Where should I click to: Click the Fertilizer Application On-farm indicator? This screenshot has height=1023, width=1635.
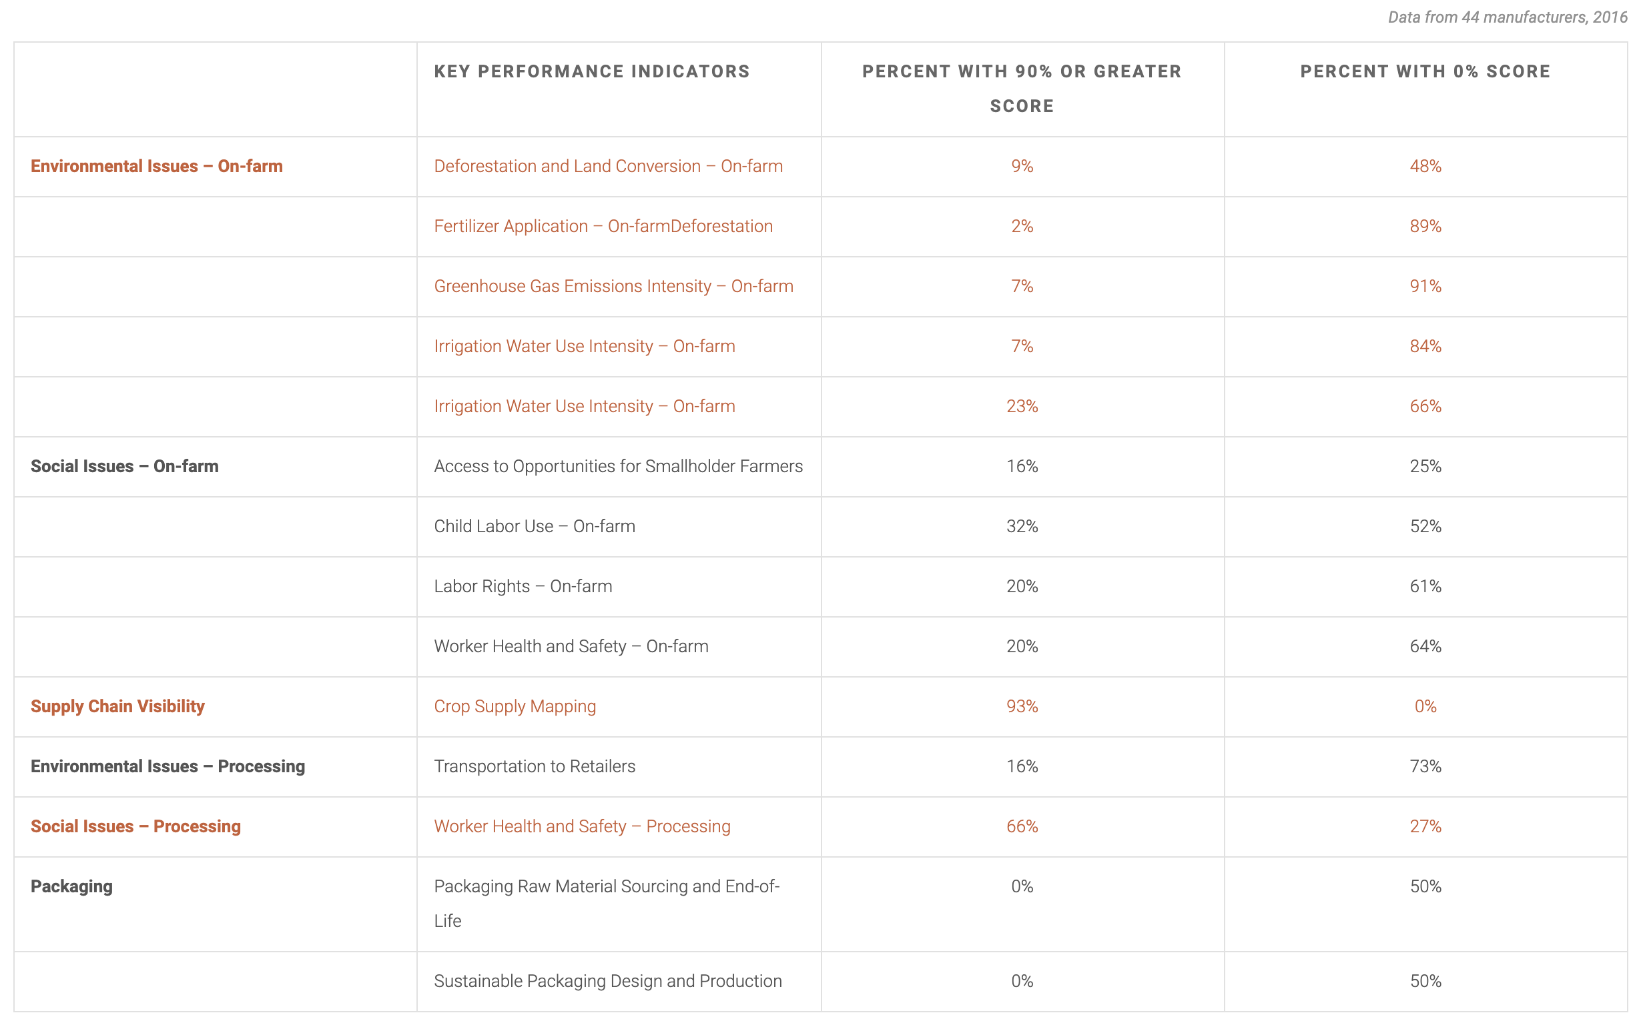(603, 226)
